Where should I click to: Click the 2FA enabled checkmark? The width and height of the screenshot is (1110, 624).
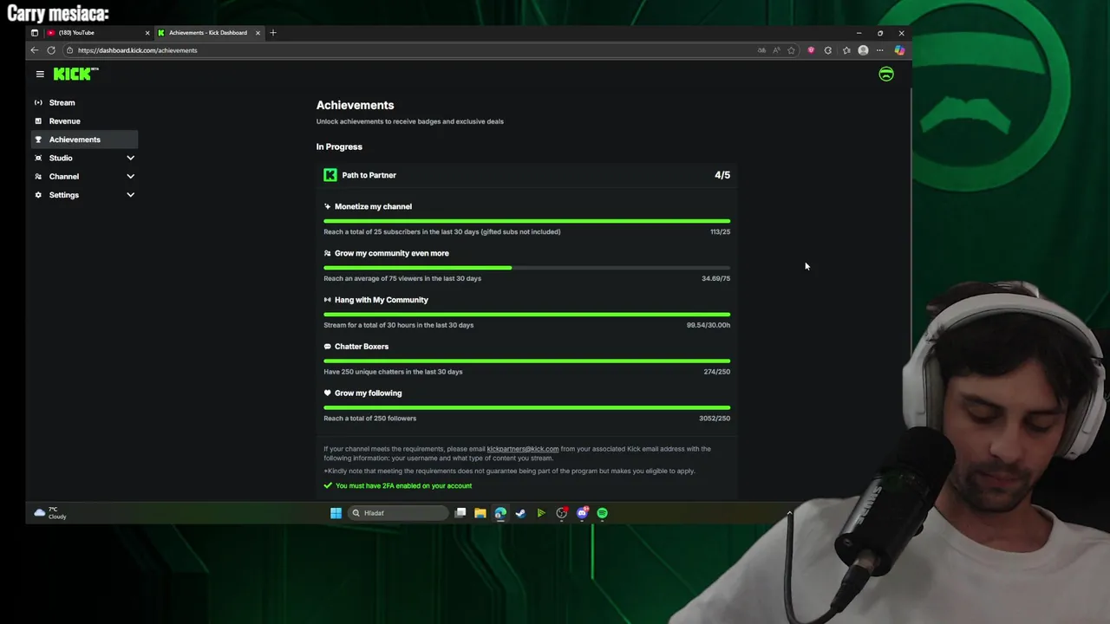click(x=328, y=486)
